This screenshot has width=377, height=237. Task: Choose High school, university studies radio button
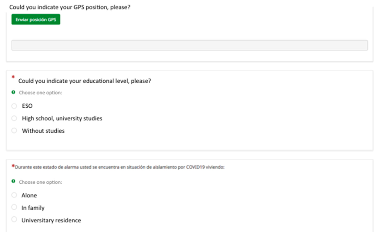[14, 118]
